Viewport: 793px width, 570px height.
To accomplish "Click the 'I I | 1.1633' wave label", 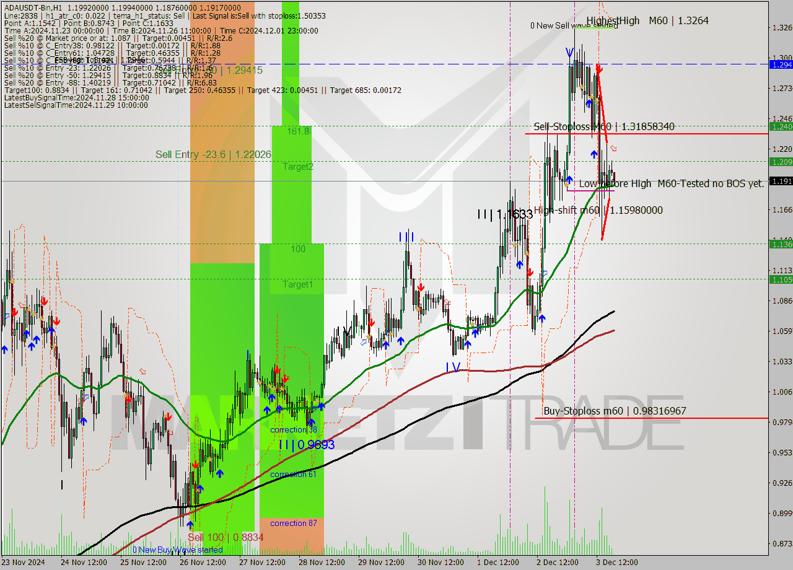I will coord(505,214).
